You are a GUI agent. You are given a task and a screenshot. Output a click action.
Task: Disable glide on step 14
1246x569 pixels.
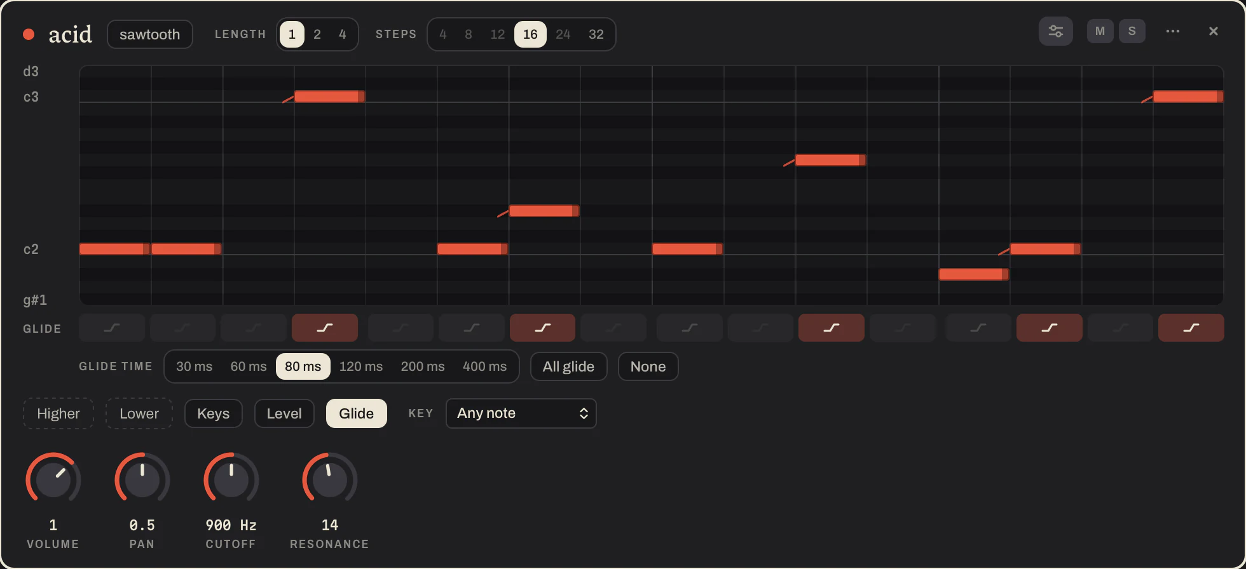(1049, 328)
